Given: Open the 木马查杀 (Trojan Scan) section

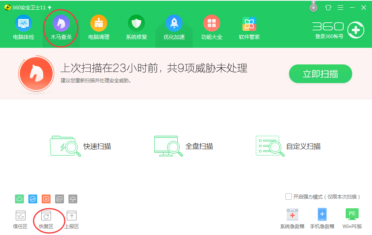Looking at the screenshot, I should 61,27.
